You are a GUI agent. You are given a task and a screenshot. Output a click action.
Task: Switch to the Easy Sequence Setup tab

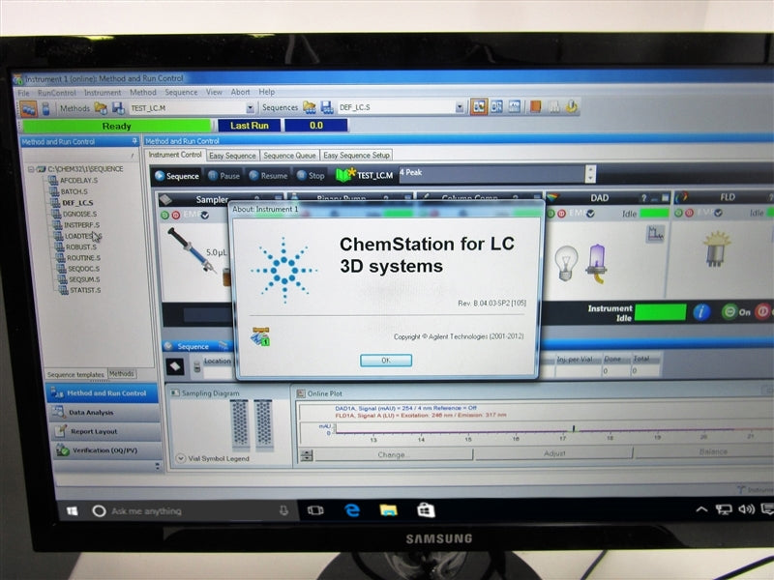click(x=356, y=155)
